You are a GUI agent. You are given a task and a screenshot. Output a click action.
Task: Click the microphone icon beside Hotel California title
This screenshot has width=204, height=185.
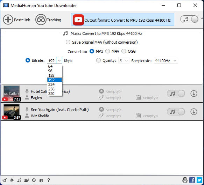pos(27,91)
